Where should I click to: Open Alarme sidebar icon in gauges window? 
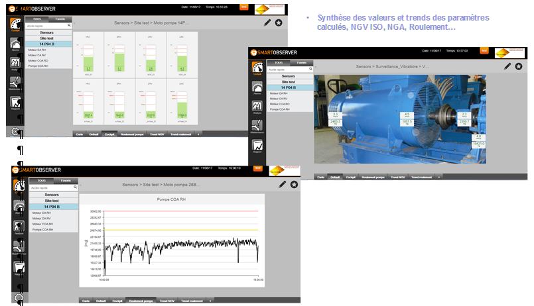pos(15,44)
